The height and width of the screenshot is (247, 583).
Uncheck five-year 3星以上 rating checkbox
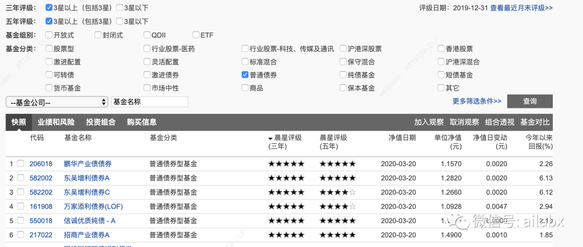pyautogui.click(x=49, y=21)
